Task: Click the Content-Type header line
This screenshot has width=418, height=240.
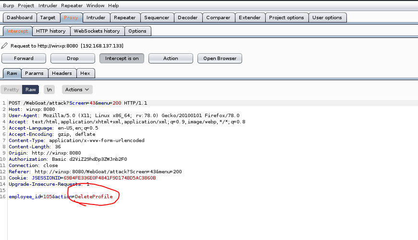Action: click(x=76, y=140)
